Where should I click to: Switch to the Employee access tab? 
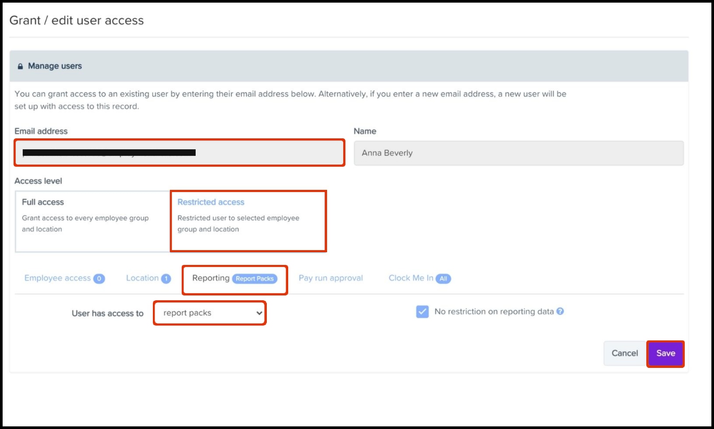[x=58, y=278]
